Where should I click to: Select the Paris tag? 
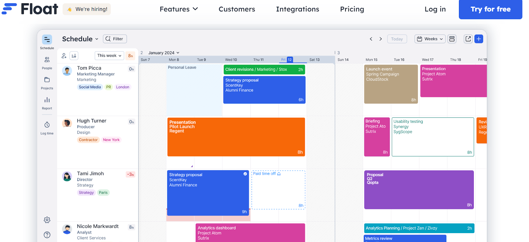click(x=103, y=193)
